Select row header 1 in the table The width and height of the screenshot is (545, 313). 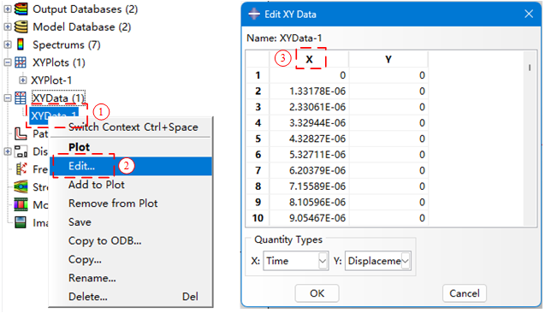click(x=258, y=75)
